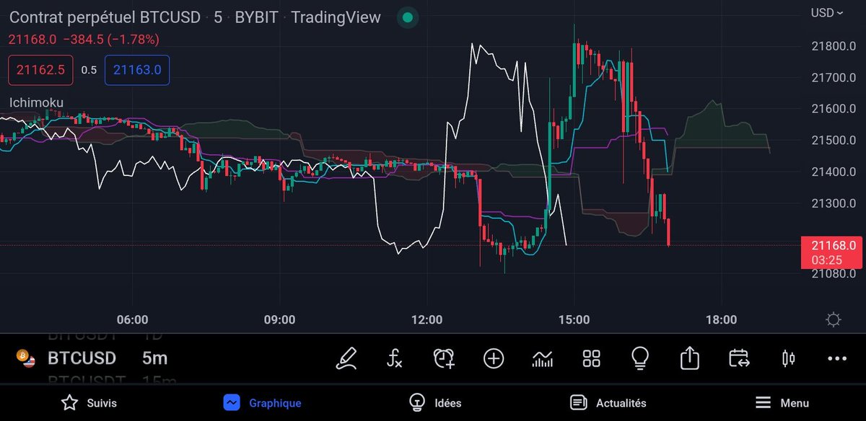Open chart settings gear icon
The height and width of the screenshot is (421, 866).
(834, 319)
